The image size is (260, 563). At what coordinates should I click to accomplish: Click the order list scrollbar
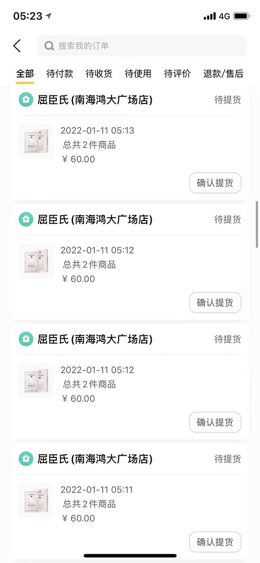click(x=257, y=224)
